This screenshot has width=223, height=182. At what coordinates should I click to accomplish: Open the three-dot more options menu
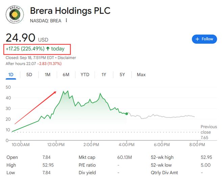[67, 21]
